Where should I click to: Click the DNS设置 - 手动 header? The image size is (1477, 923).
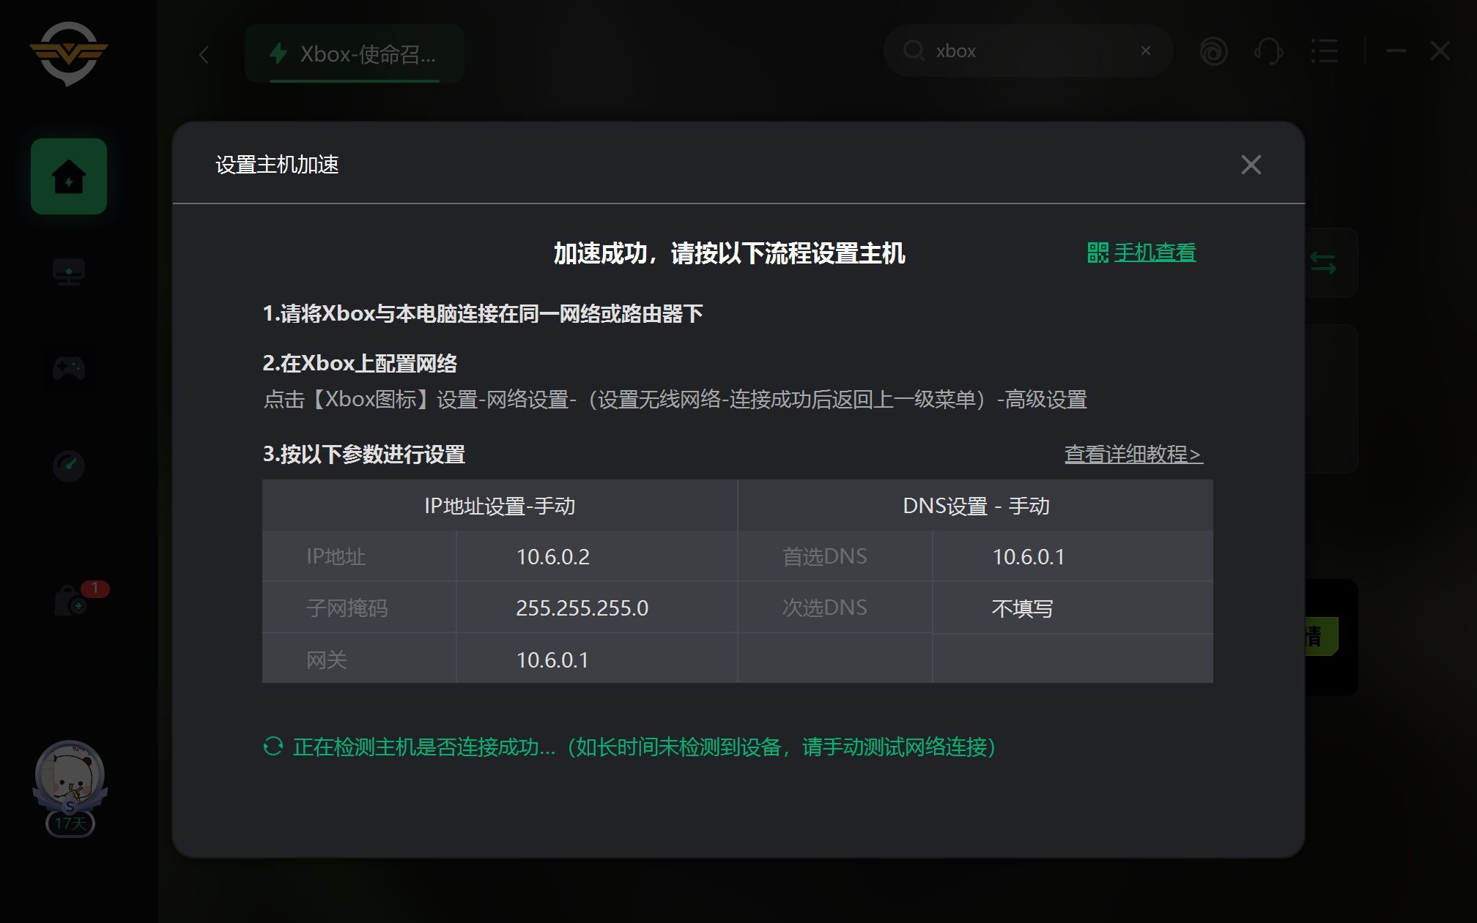[976, 506]
